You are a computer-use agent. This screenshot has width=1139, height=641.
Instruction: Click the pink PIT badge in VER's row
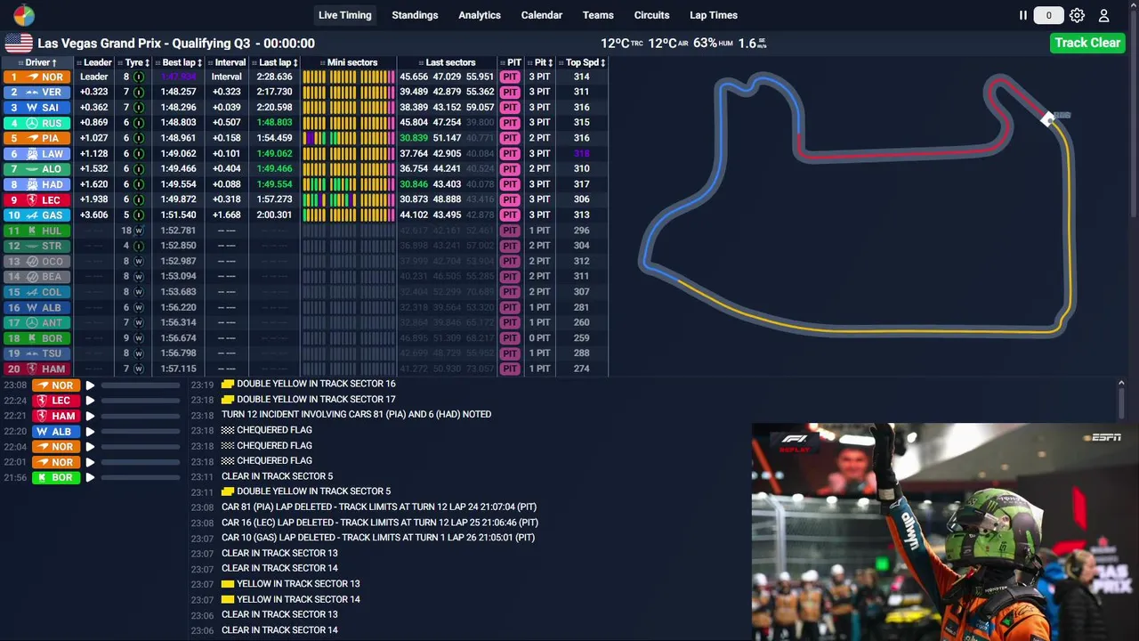tap(509, 92)
